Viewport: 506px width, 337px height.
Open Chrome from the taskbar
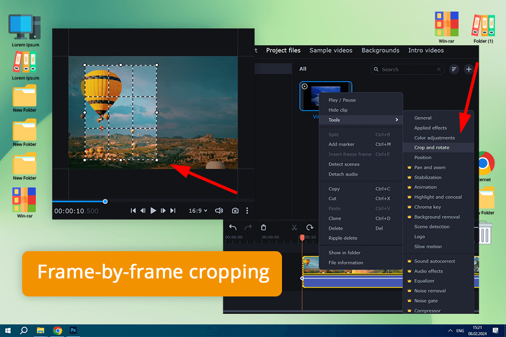click(57, 331)
